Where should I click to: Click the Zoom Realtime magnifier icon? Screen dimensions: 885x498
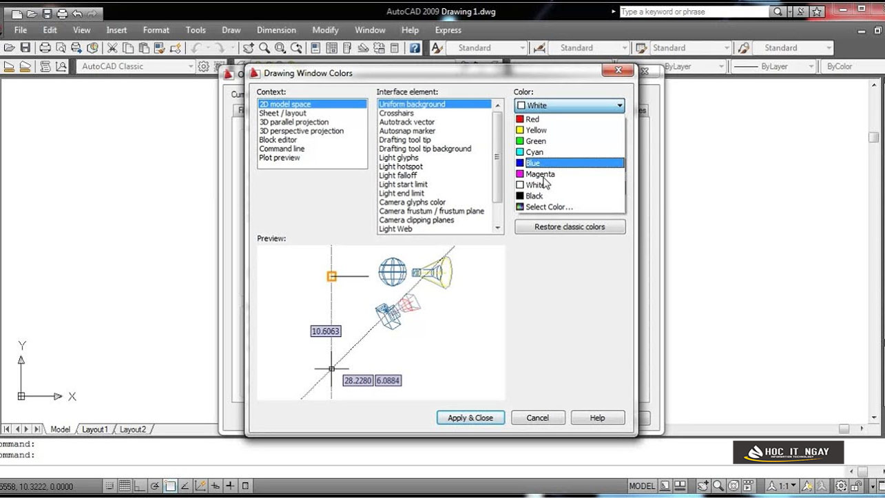(264, 48)
